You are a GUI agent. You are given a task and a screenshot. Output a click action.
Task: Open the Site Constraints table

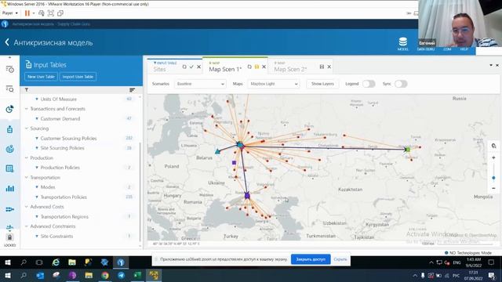click(56, 237)
